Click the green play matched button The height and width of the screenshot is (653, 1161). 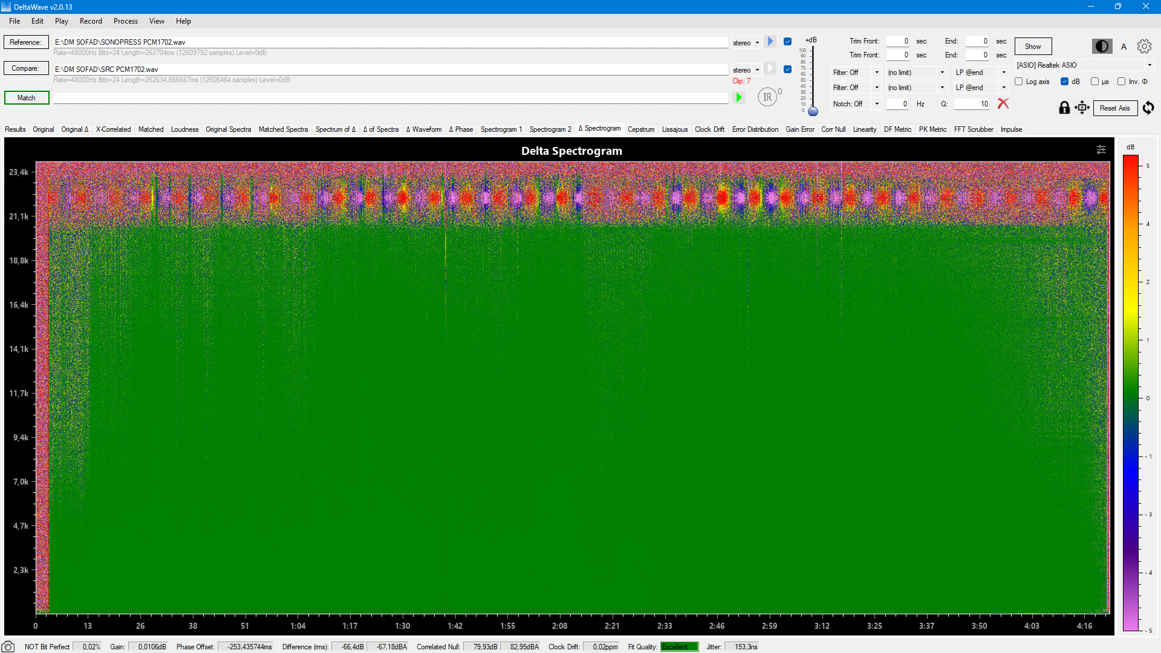[x=738, y=97]
